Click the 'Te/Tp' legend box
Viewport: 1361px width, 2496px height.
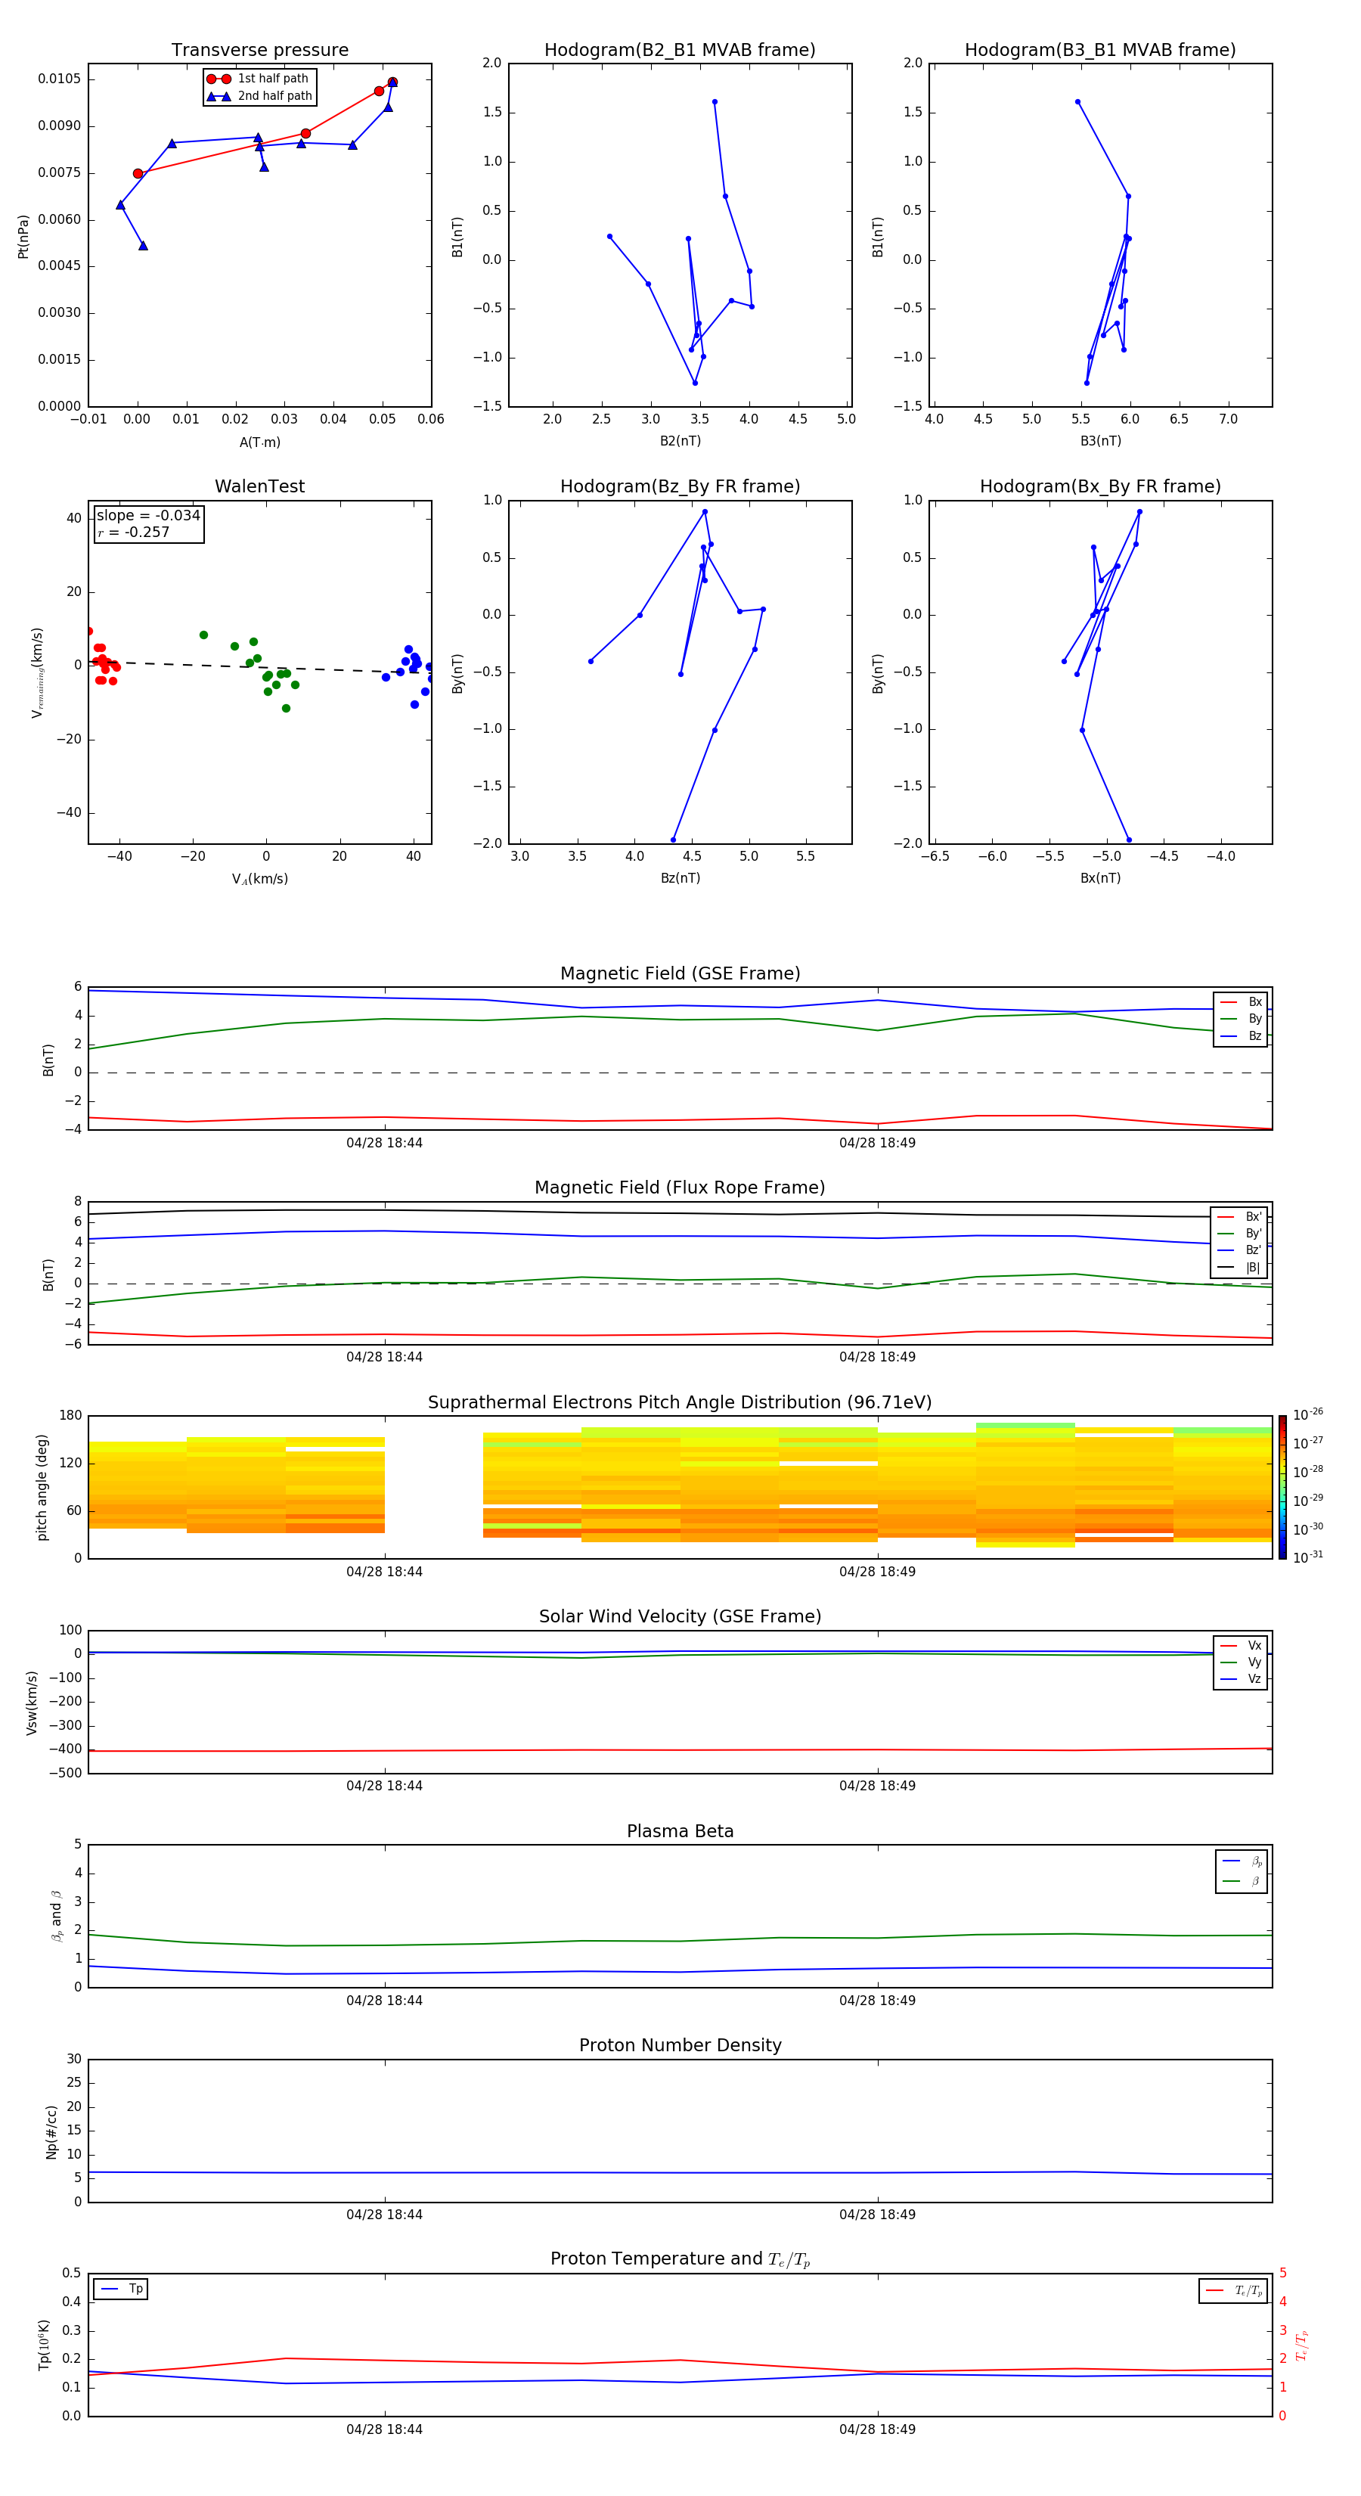pos(1233,2290)
